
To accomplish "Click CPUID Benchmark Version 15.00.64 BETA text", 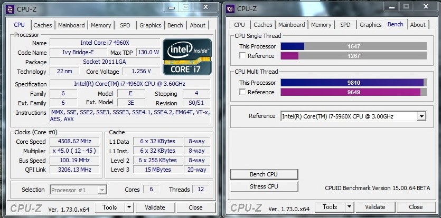I will click(x=378, y=188).
